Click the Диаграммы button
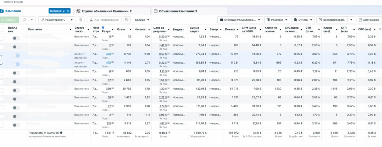The height and width of the screenshot is (147, 382). pyautogui.click(x=369, y=20)
